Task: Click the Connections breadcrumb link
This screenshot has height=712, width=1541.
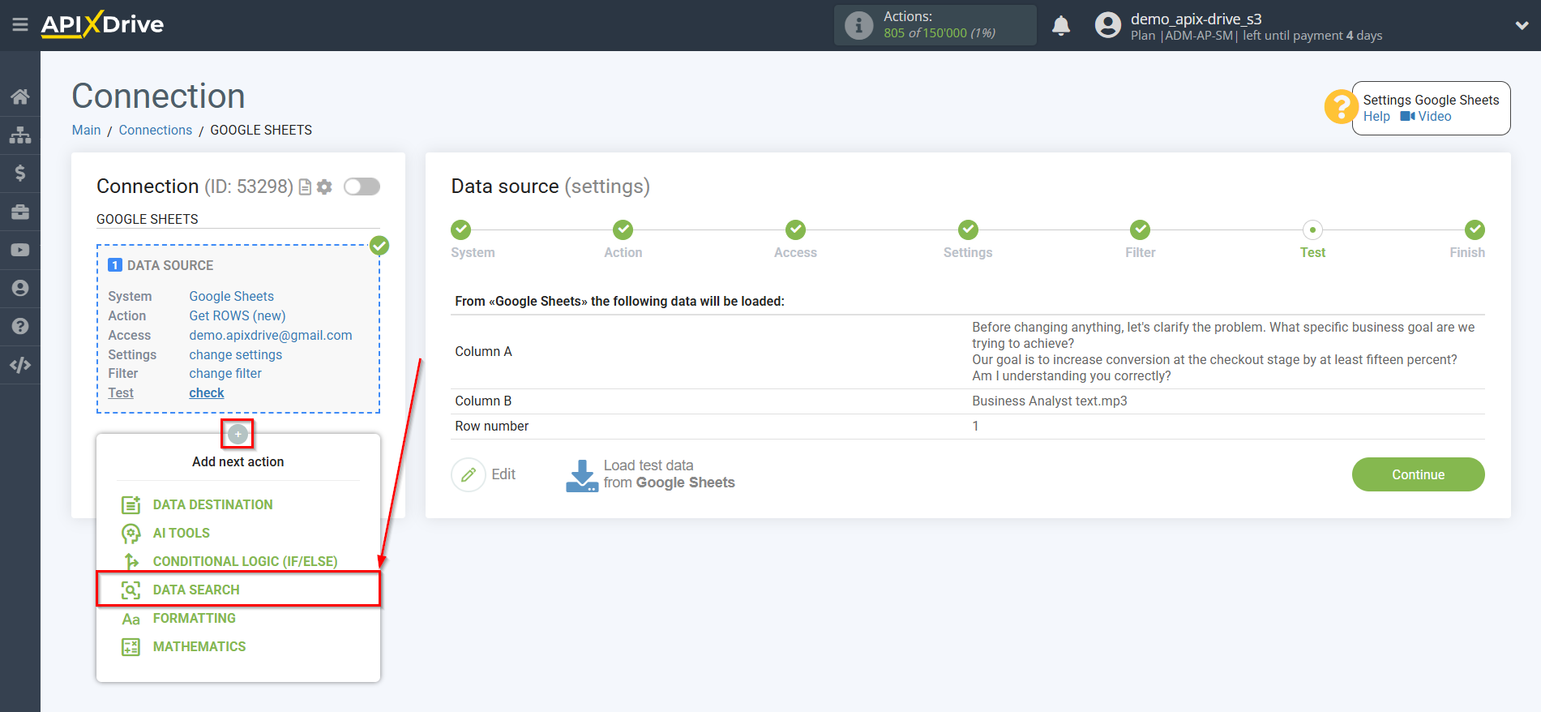Action: (156, 130)
